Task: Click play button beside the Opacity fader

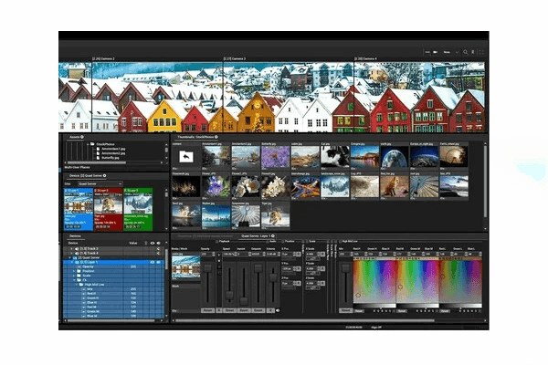Action: 219,255
